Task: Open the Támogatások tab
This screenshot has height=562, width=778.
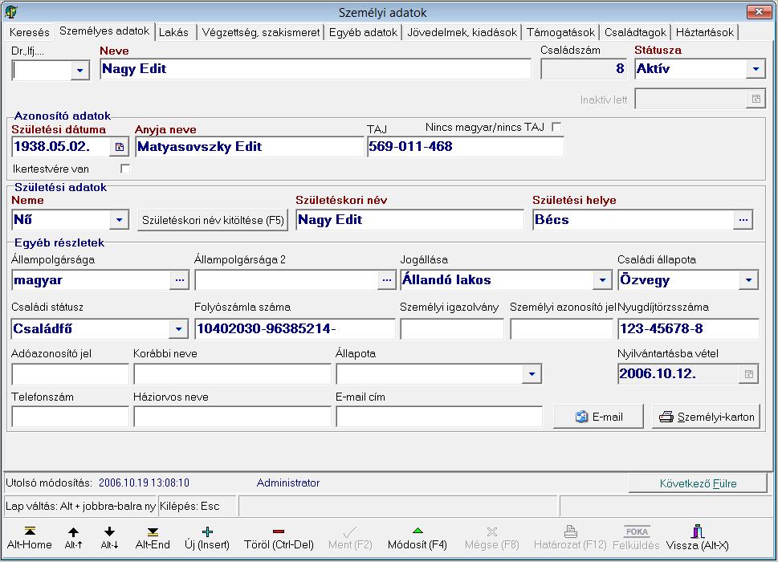Action: (560, 32)
